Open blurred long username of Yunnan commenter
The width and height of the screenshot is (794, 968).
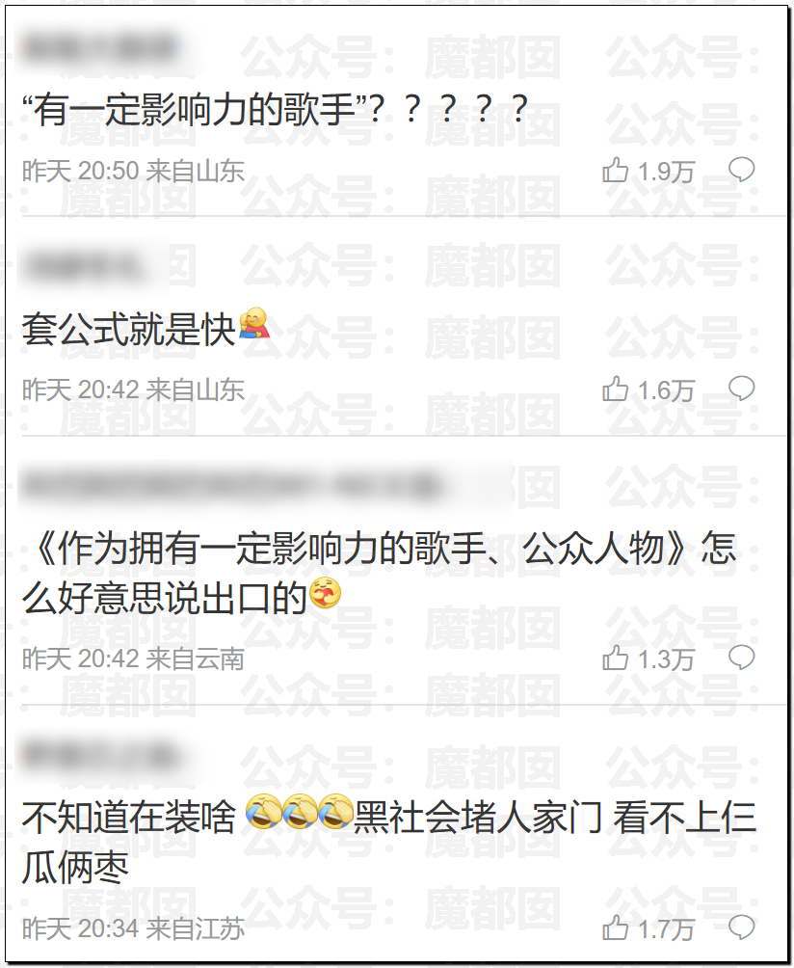pyautogui.click(x=231, y=487)
